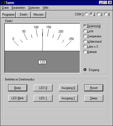Choose COM port 4 option
This screenshot has height=126, width=113.
click(x=106, y=14)
